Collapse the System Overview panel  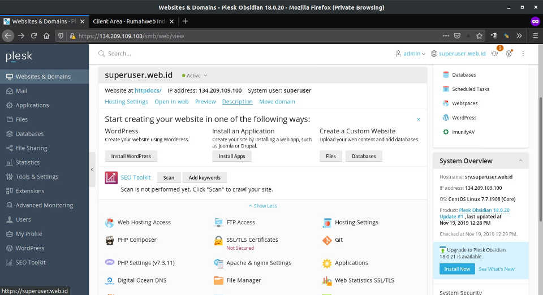coord(521,161)
